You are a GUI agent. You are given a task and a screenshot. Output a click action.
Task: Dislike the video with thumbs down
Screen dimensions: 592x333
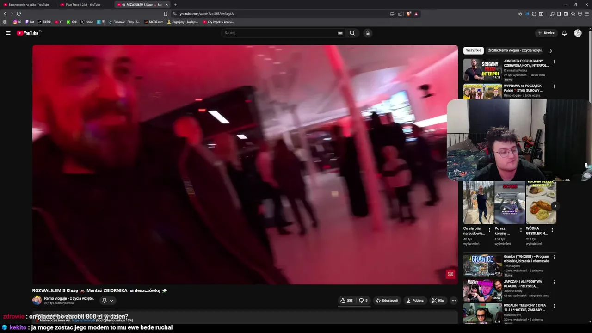tap(364, 300)
